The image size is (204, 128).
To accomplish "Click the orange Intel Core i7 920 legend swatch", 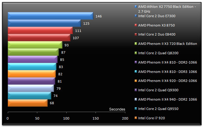I will [x=136, y=118].
